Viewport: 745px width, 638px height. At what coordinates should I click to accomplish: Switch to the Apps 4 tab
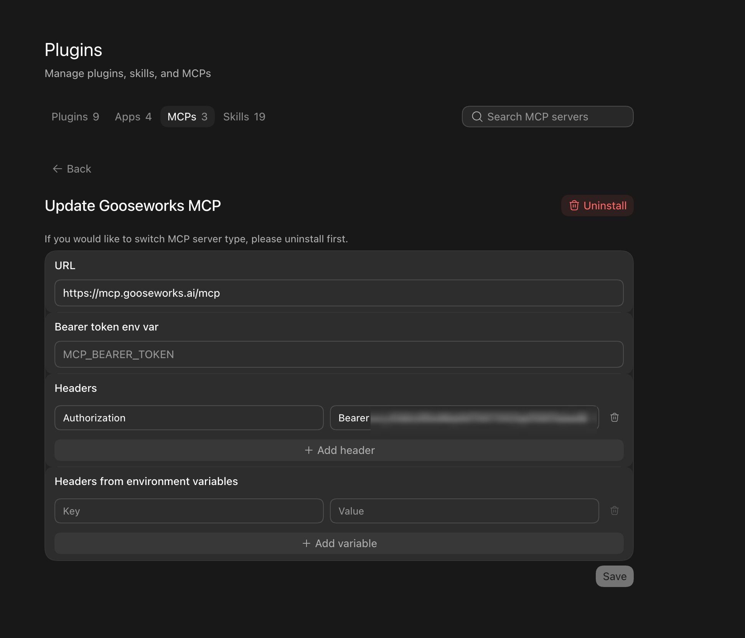tap(133, 117)
